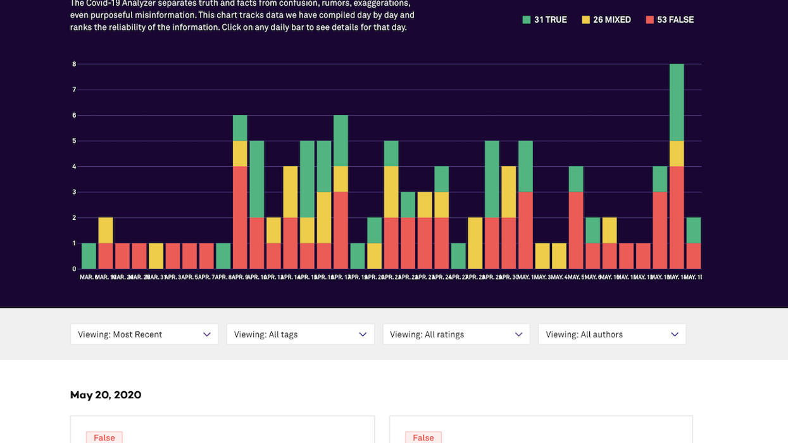
Task: Open the "Viewing: All ratings" dropdown
Action: (456, 334)
